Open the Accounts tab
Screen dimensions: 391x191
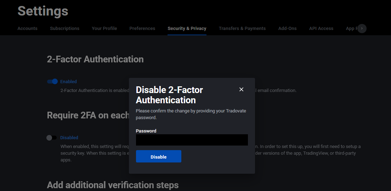(x=27, y=28)
